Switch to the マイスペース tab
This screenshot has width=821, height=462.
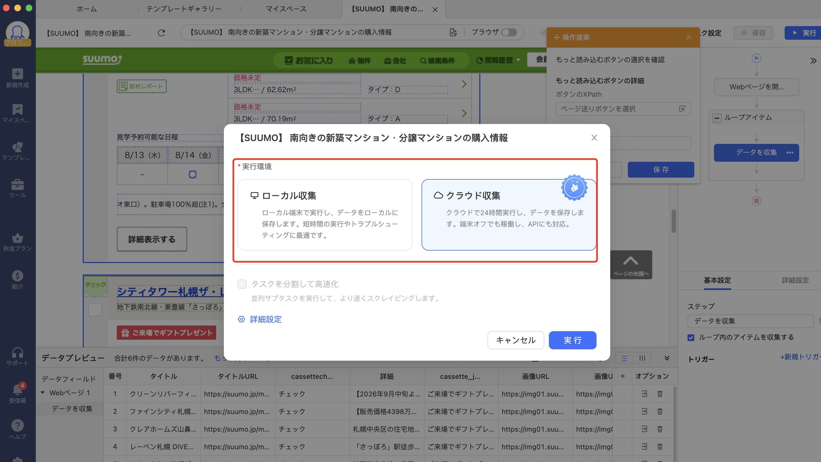pyautogui.click(x=286, y=9)
